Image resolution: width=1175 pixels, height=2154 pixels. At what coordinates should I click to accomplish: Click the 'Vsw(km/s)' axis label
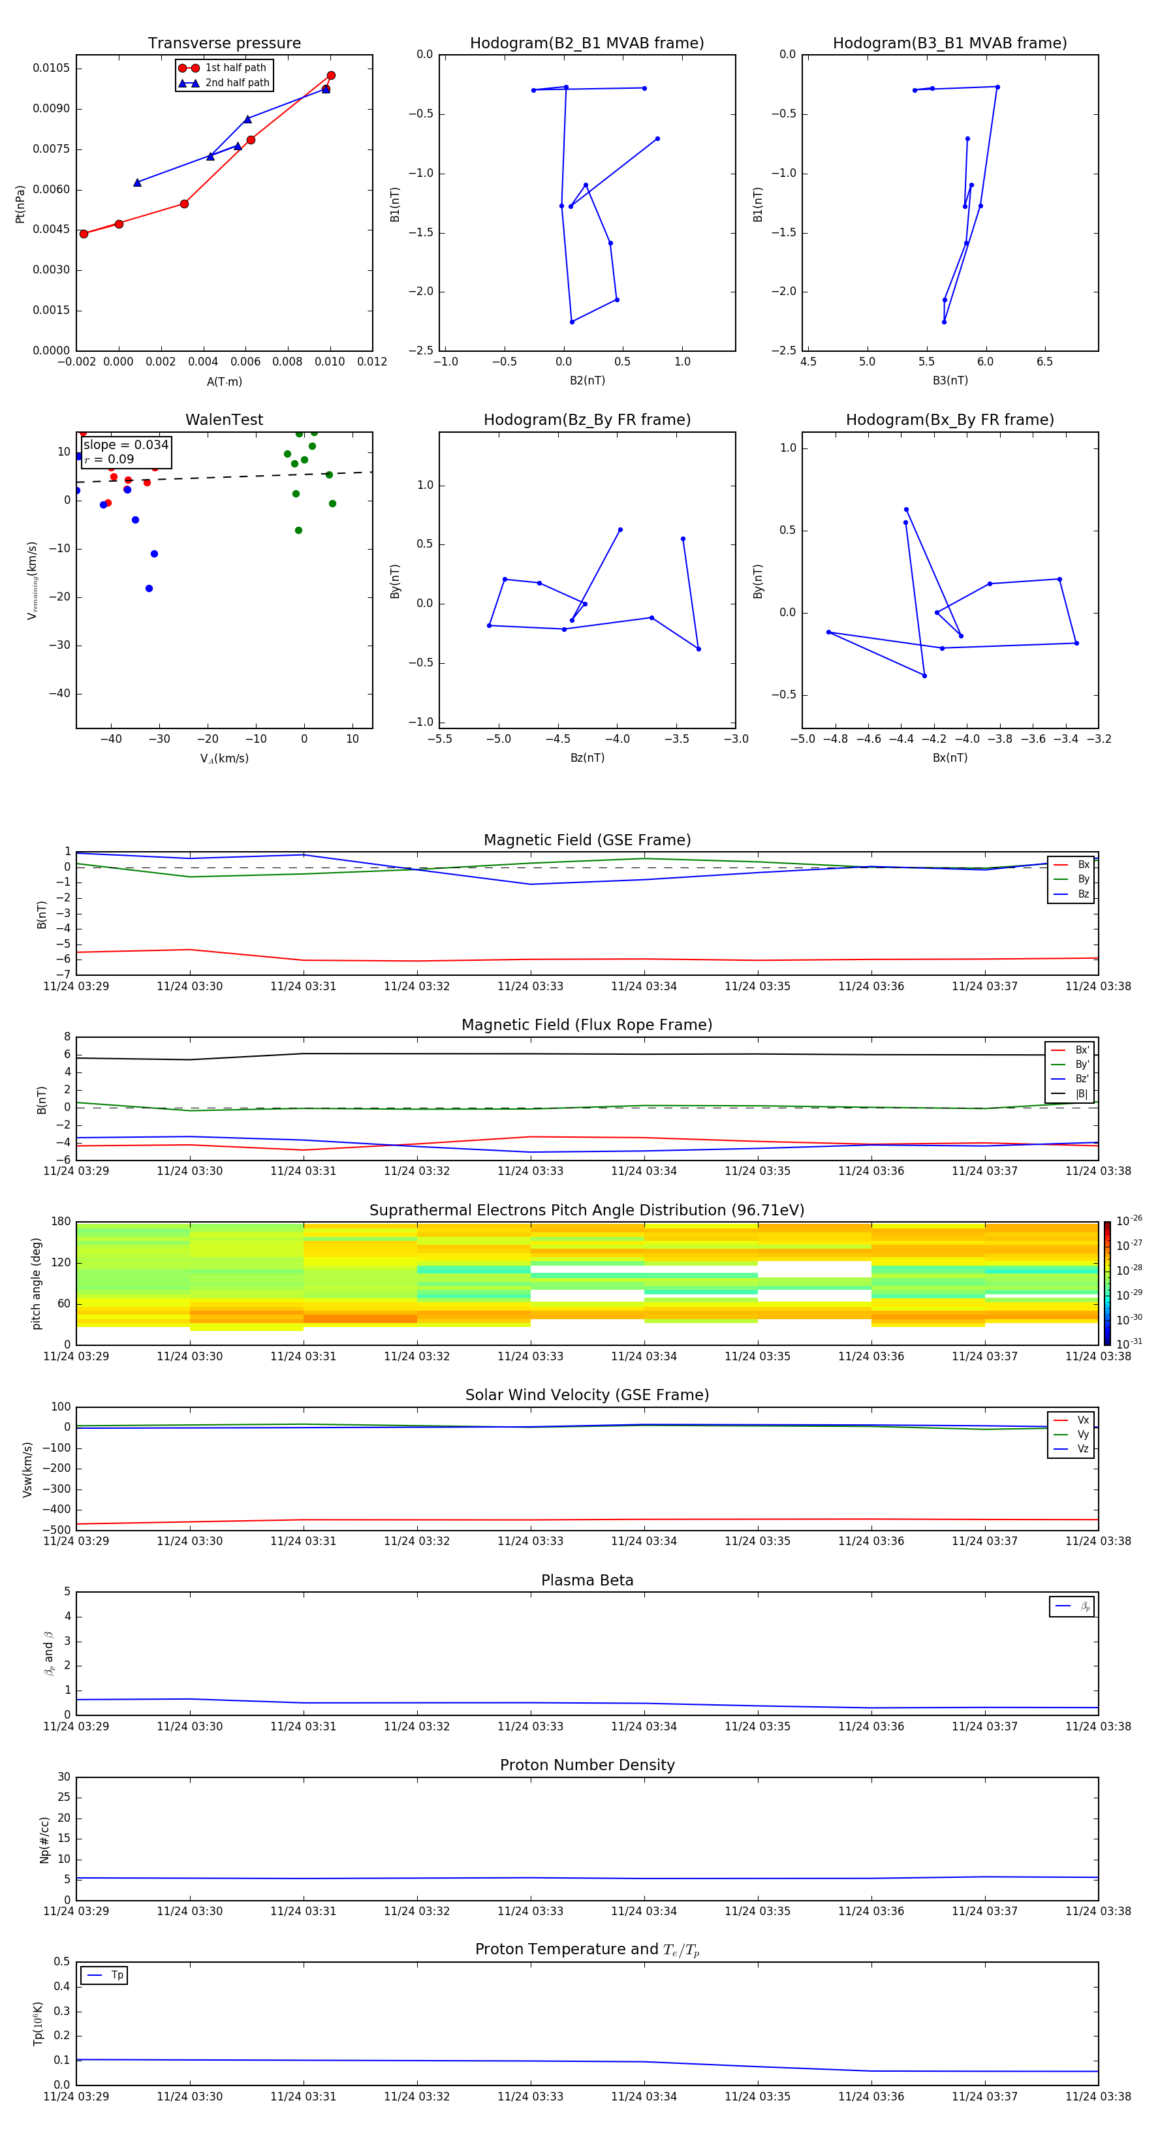pyautogui.click(x=27, y=1469)
